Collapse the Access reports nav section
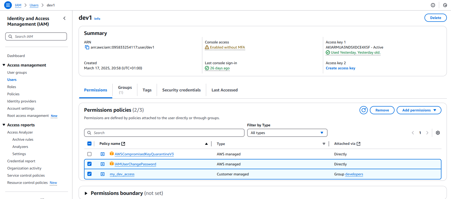 pos(4,125)
